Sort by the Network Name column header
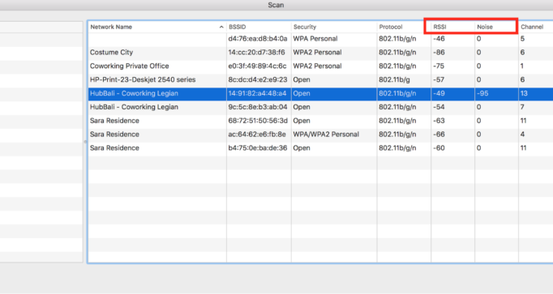553x294 pixels. point(157,27)
